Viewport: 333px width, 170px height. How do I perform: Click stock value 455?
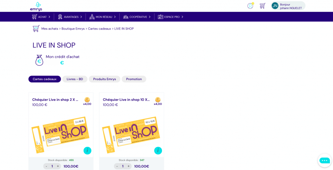71,160
